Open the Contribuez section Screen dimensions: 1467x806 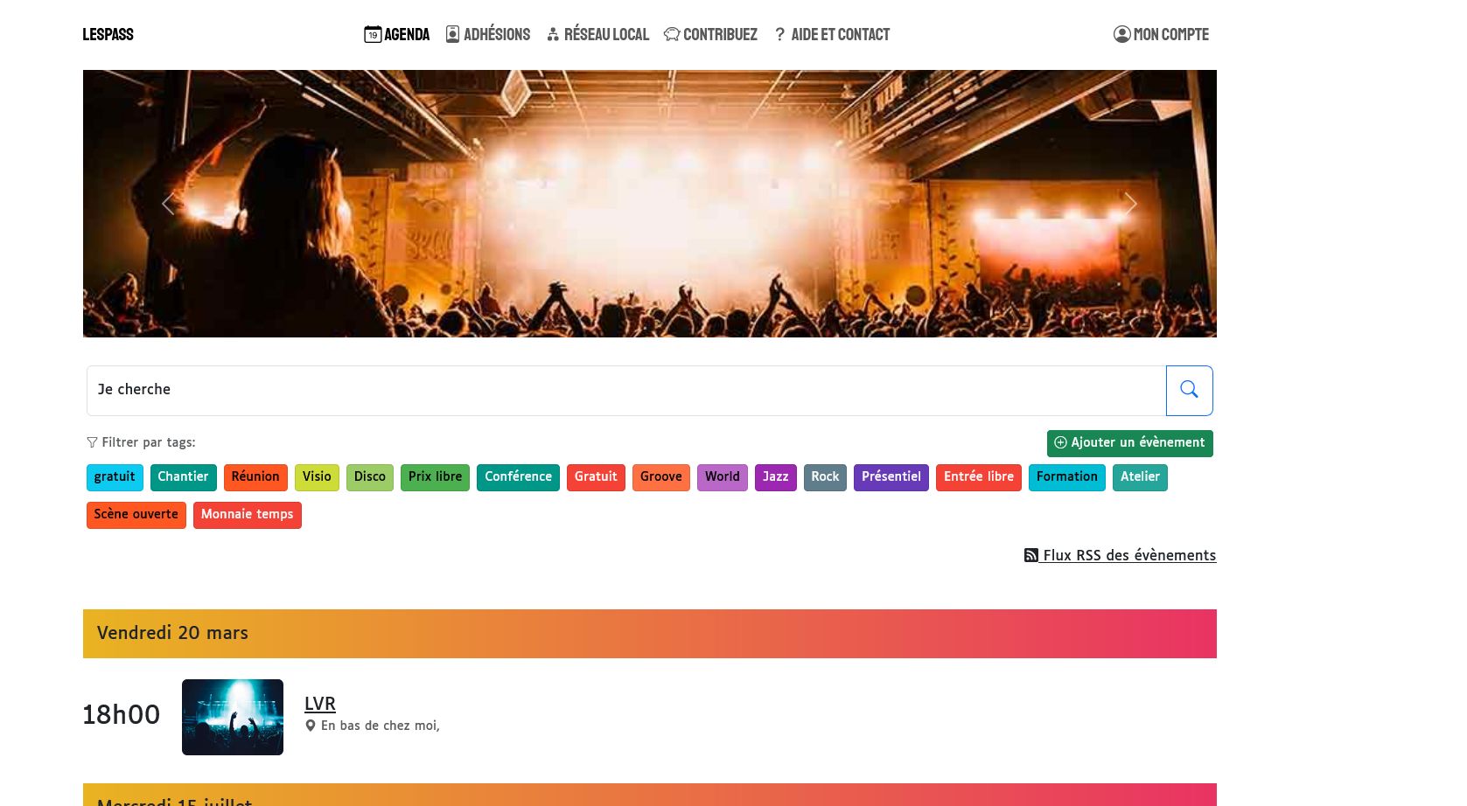tap(710, 35)
